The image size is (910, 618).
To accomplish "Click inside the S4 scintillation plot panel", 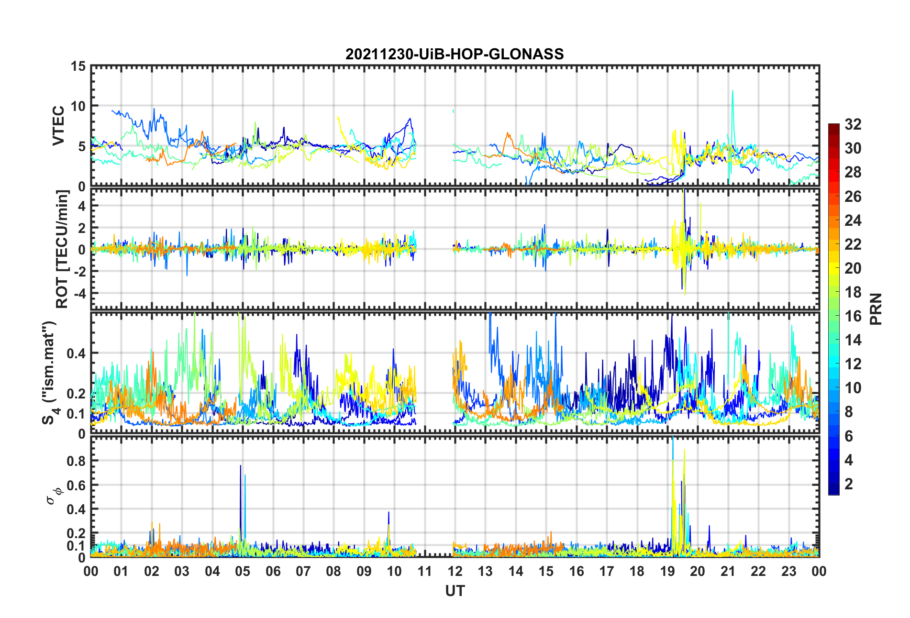I will [455, 373].
